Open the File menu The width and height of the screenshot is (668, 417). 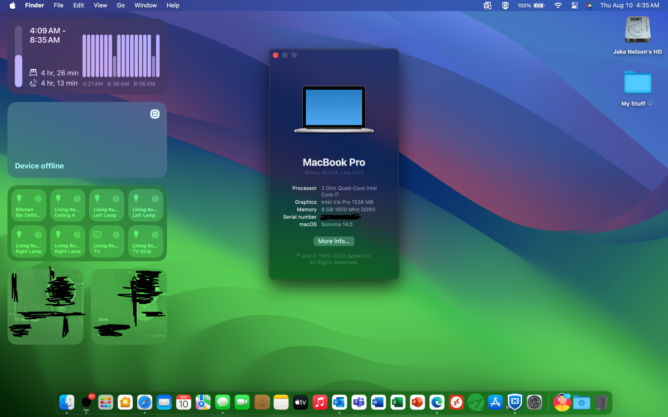[58, 5]
